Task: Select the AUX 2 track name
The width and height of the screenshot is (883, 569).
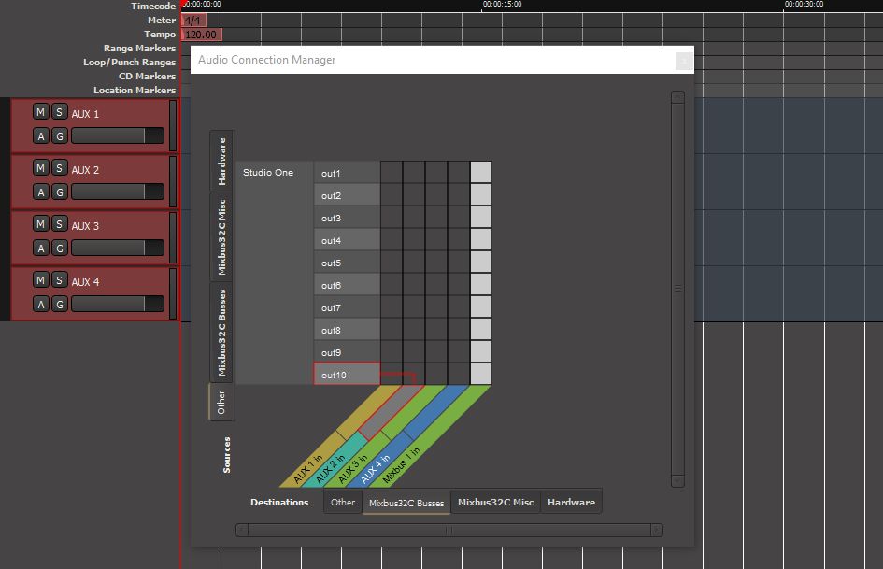Action: [x=85, y=170]
